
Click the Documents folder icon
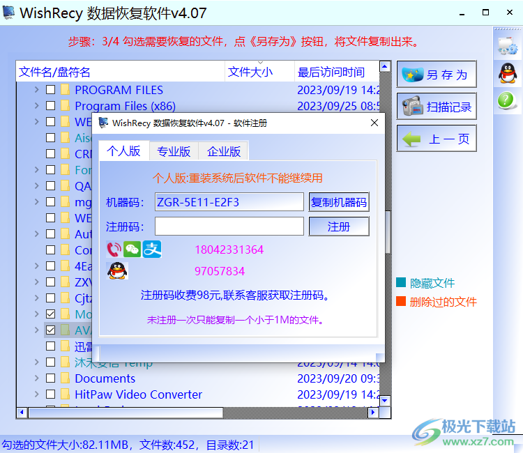click(x=66, y=378)
